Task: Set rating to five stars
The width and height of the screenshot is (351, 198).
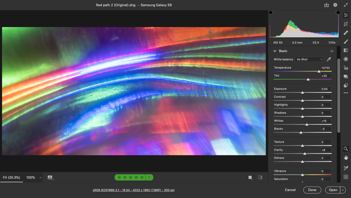Action: 142,177
